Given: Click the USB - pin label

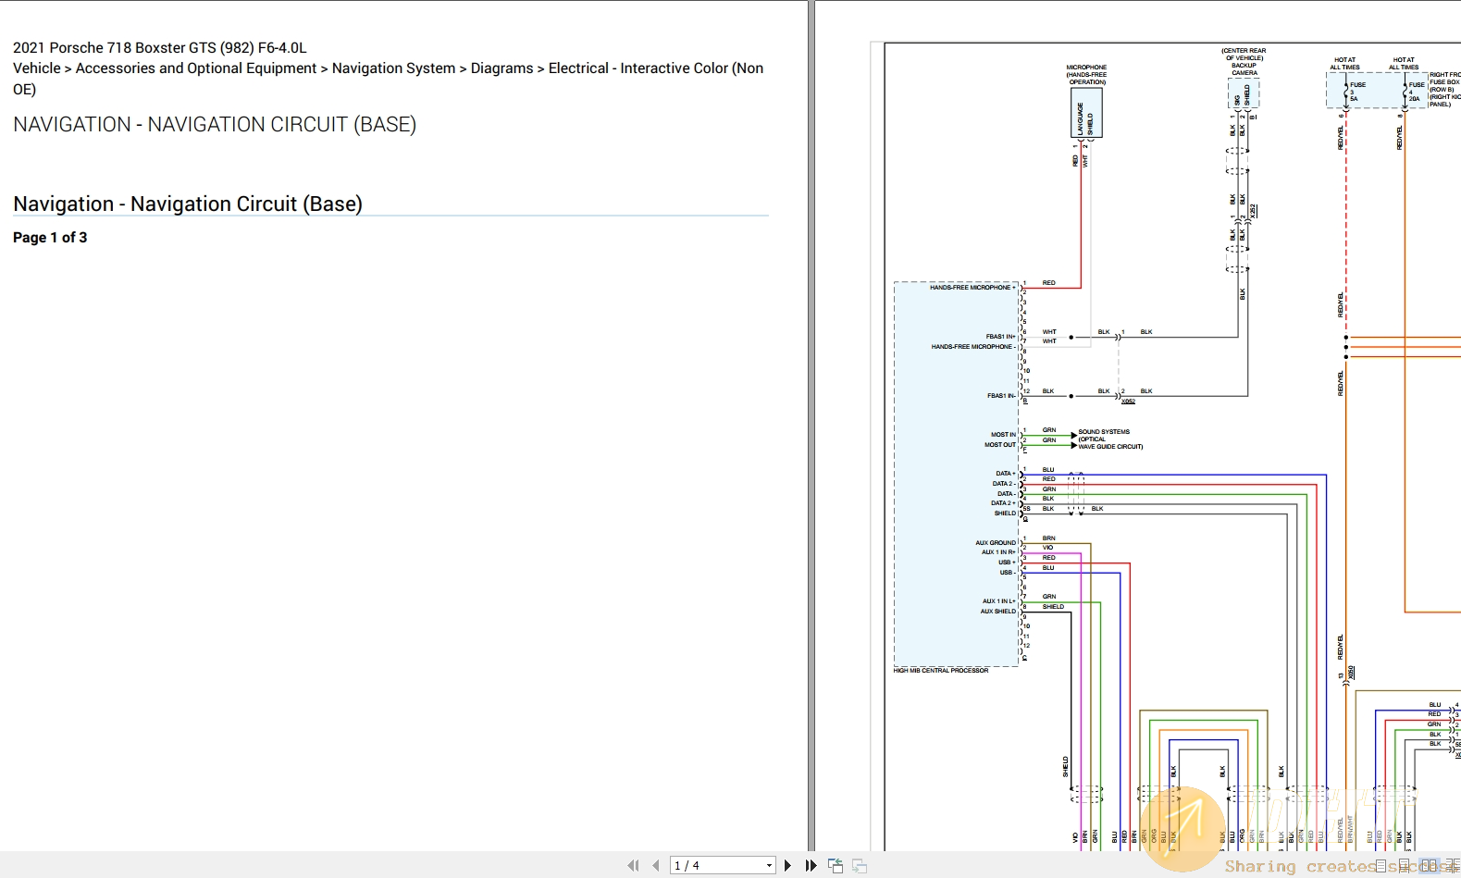Looking at the screenshot, I should pyautogui.click(x=1007, y=573).
